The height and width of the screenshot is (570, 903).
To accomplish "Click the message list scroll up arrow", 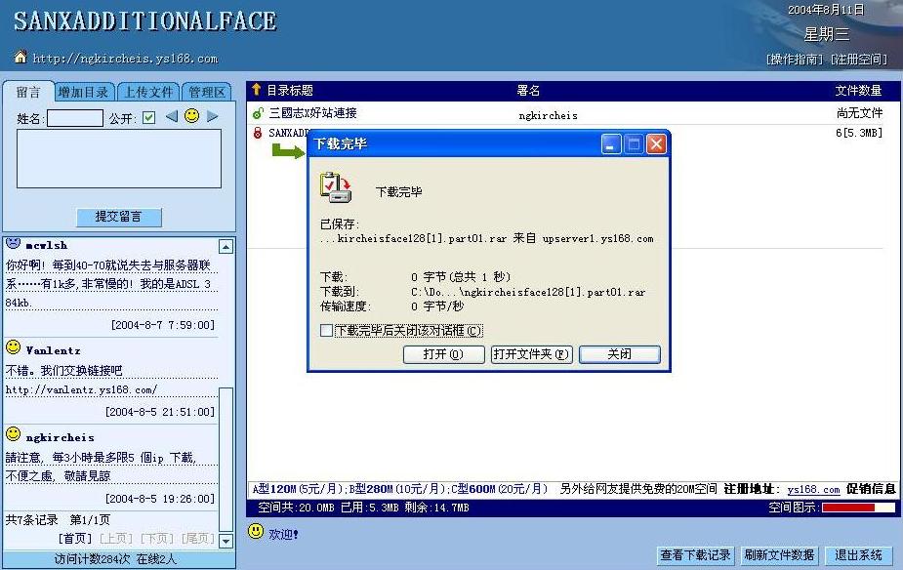I will 226,247.
